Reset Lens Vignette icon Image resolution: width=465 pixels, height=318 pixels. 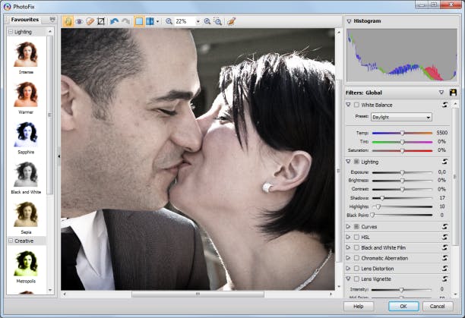pyautogui.click(x=444, y=279)
